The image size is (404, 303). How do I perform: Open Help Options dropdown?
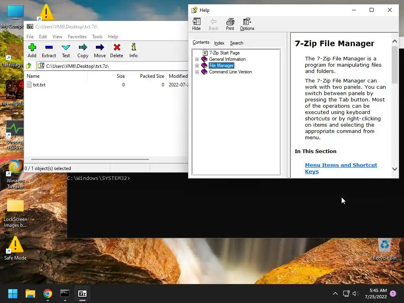pos(247,24)
